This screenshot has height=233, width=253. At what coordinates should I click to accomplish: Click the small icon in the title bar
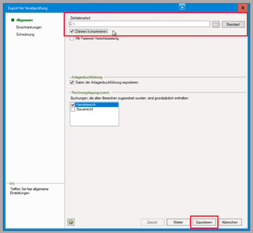click(182, 7)
